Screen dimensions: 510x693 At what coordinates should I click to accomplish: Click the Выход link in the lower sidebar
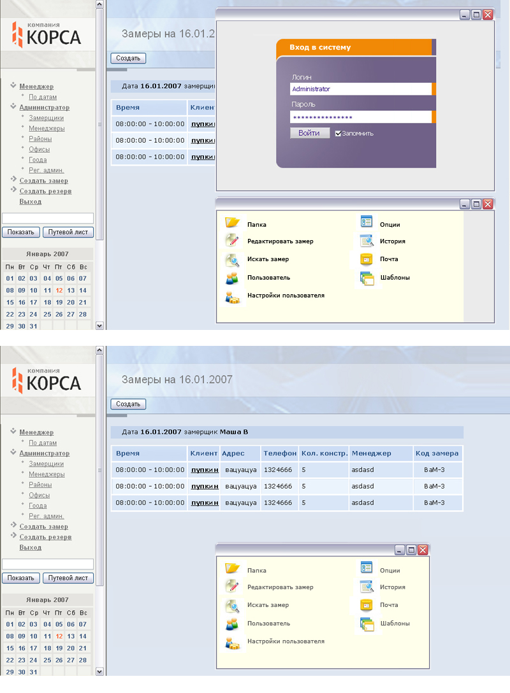pyautogui.click(x=31, y=548)
